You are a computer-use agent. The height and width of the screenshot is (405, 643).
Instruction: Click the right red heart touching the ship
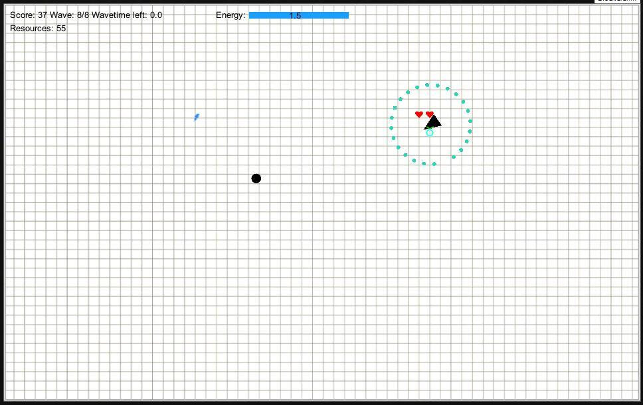(x=429, y=114)
